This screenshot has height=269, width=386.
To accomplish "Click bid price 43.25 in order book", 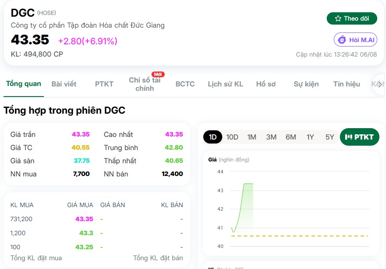I will [x=84, y=247].
